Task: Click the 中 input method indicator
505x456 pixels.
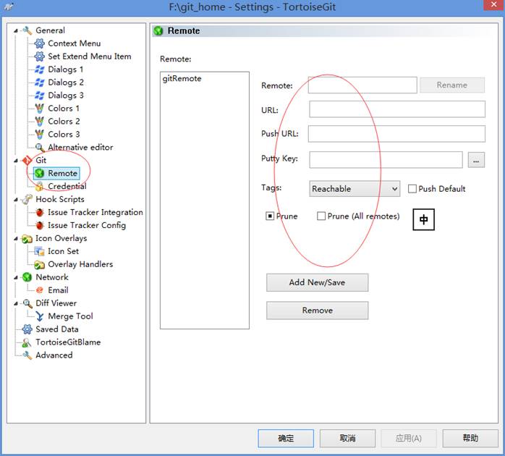Action: coord(423,219)
